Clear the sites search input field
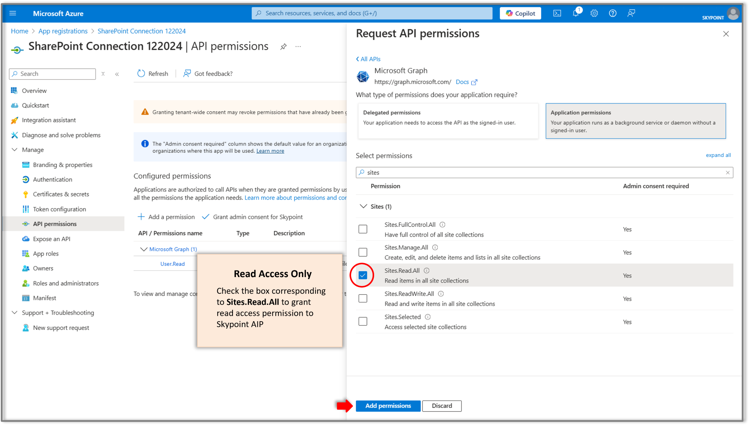This screenshot has height=425, width=749. click(728, 172)
